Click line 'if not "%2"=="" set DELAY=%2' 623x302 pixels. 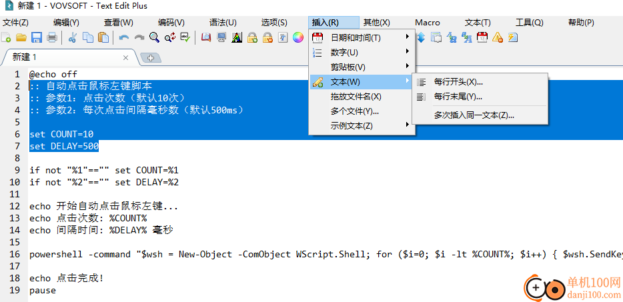tap(104, 183)
